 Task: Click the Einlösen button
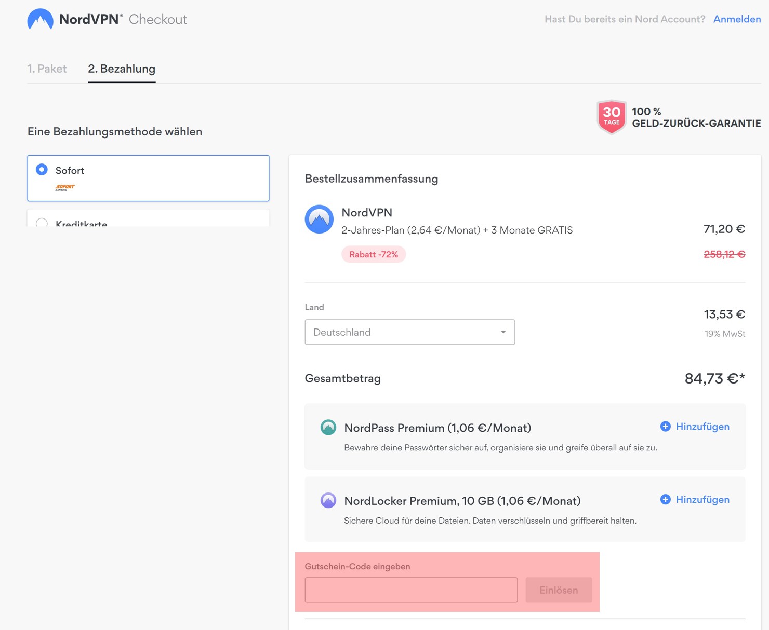(559, 590)
